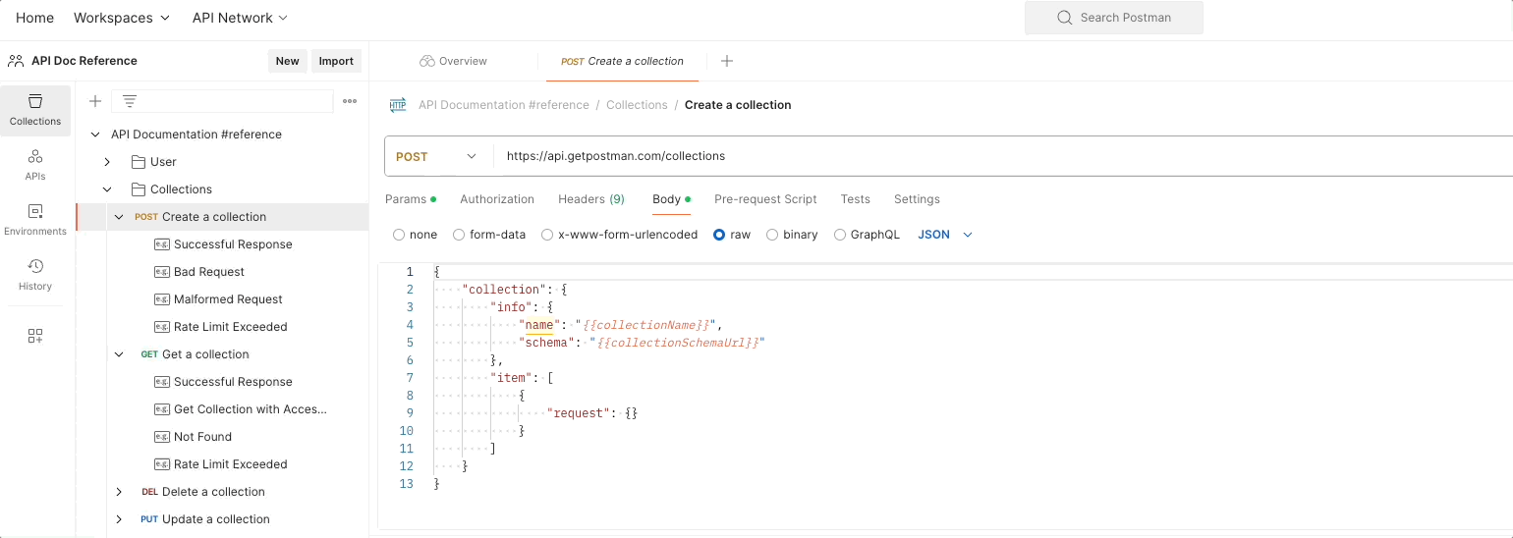Switch to the Pre-request Script tab
Screen dimensions: 1513x538
(x=765, y=199)
